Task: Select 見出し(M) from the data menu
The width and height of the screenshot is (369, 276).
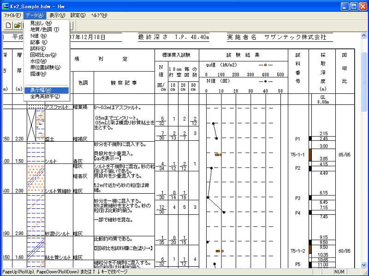Action: coord(41,23)
